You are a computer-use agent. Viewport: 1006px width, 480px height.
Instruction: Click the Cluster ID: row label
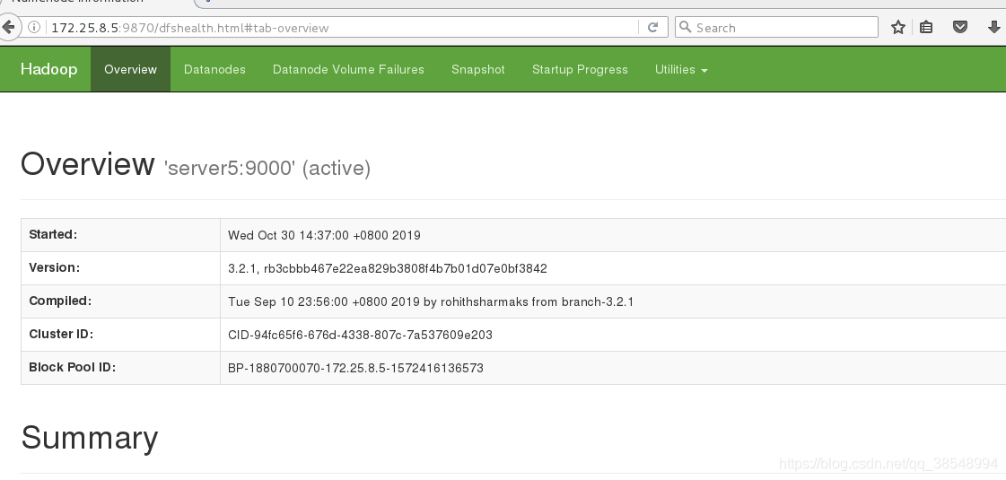tap(61, 335)
